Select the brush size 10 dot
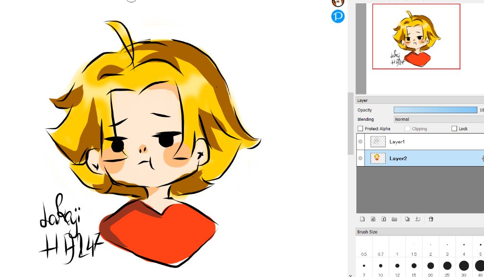This screenshot has width=484, height=277. [380, 266]
